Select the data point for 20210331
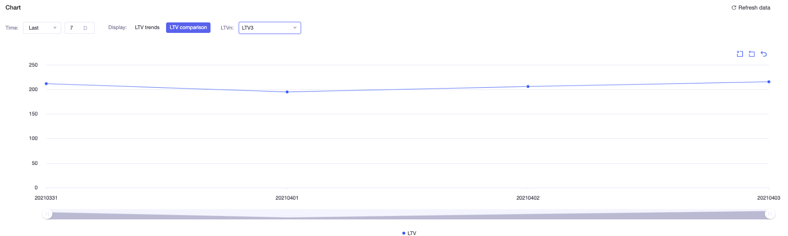788x236 pixels. (x=46, y=84)
